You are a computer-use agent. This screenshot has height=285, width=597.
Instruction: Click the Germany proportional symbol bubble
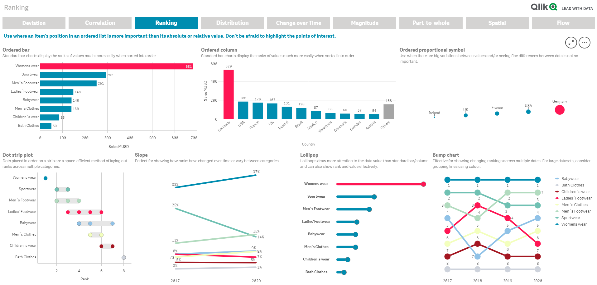(x=560, y=110)
